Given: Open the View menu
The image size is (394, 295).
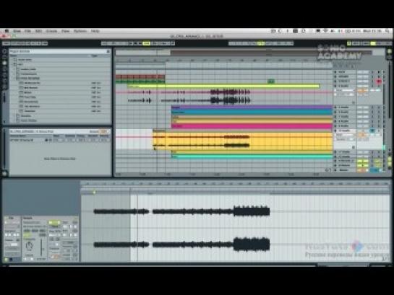Looking at the screenshot, I should pyautogui.click(x=65, y=31).
